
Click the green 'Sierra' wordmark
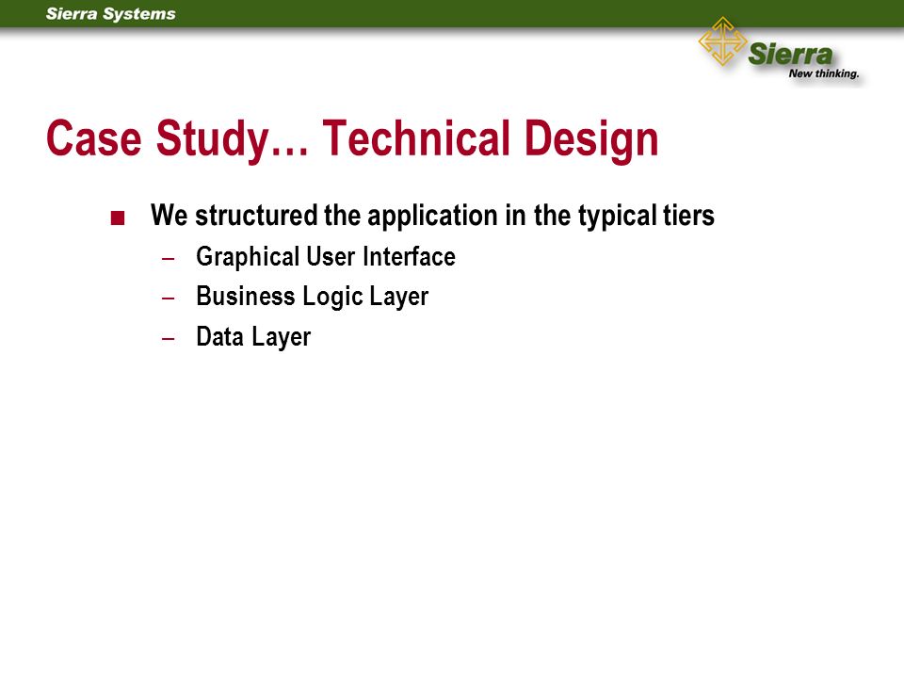tap(790, 55)
